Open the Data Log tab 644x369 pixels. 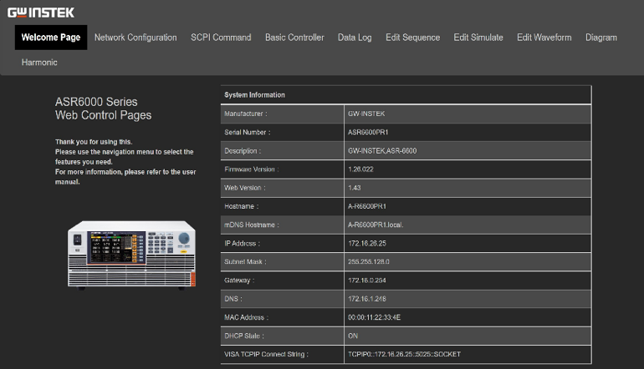(355, 38)
